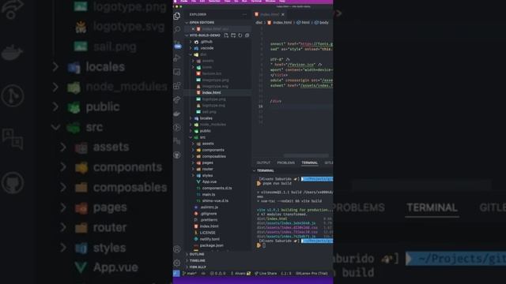Open Run and Debug view

[x=177, y=58]
